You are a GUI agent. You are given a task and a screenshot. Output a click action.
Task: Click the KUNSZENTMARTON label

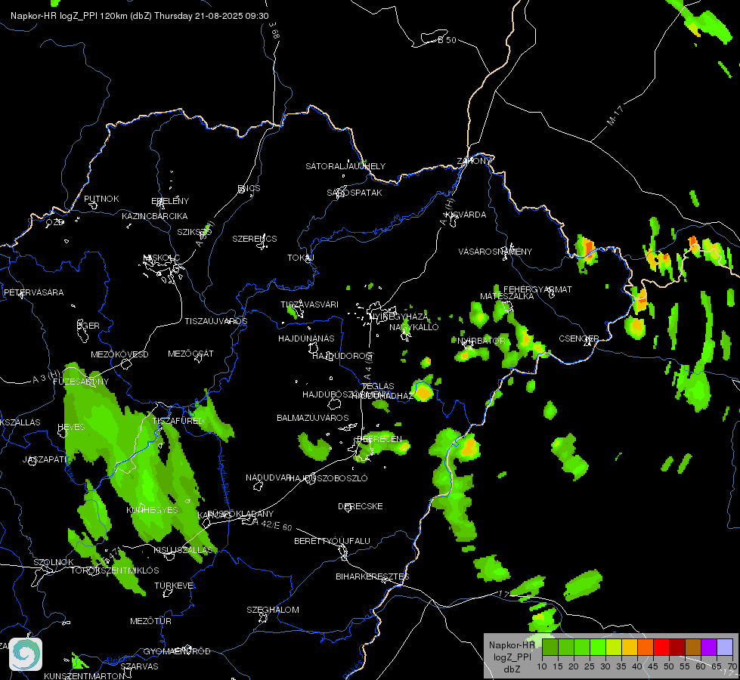84,675
